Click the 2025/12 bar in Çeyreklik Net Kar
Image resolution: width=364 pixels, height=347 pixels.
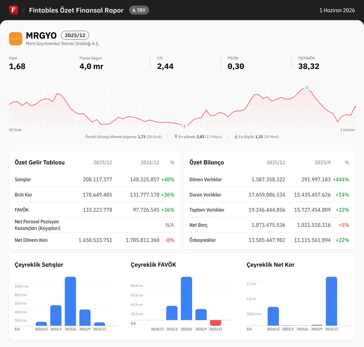pos(332,301)
